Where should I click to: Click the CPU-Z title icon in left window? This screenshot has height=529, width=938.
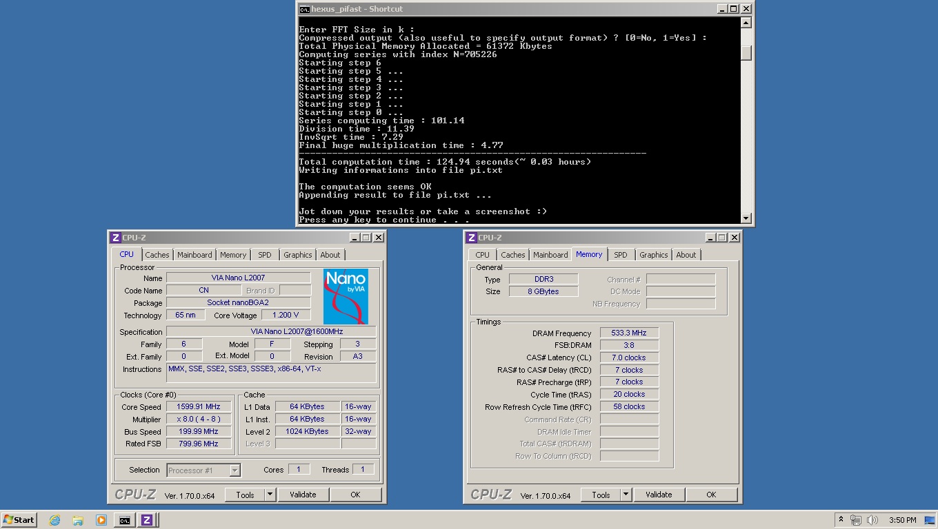click(116, 238)
